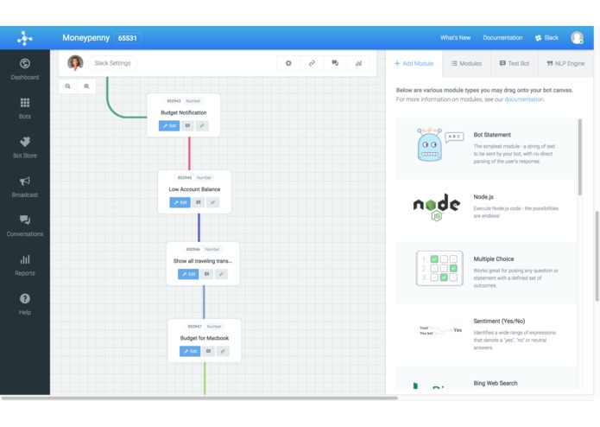Click the canvas horizontal scrollbar
This screenshot has height=427, width=600.
(199, 398)
